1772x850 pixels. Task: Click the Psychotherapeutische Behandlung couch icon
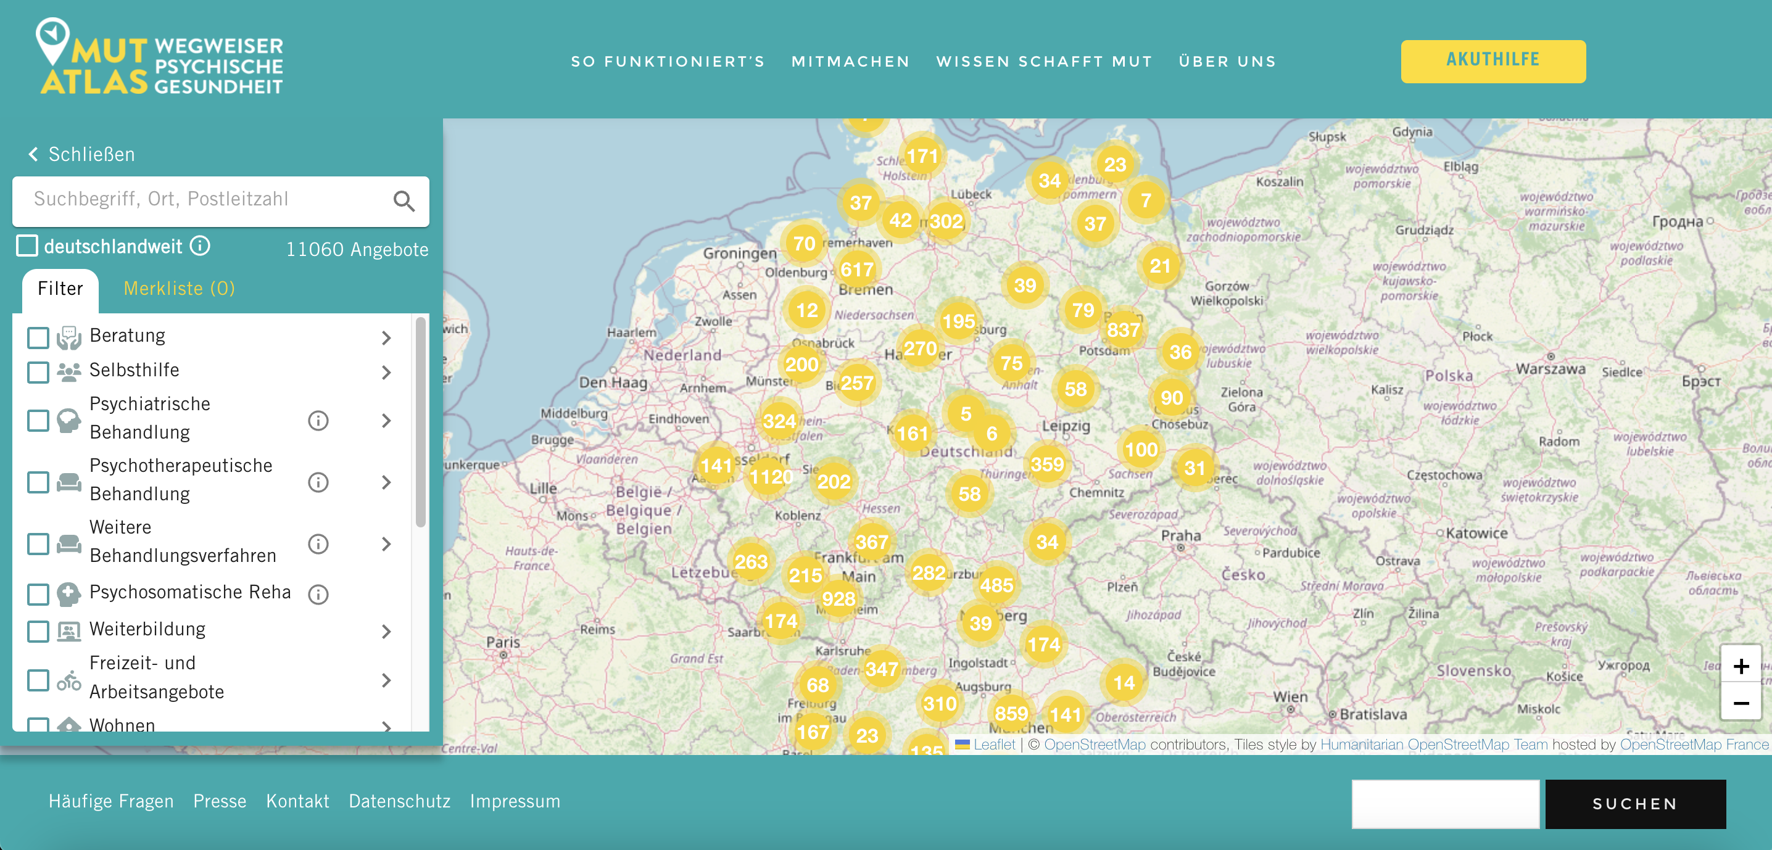click(x=68, y=482)
